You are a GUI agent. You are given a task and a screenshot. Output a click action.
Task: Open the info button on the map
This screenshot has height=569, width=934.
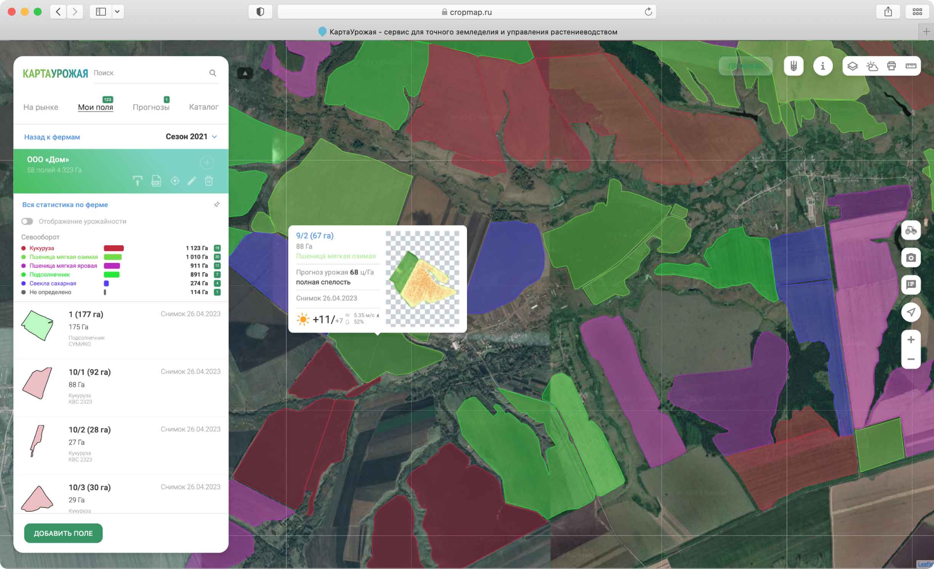pos(823,66)
